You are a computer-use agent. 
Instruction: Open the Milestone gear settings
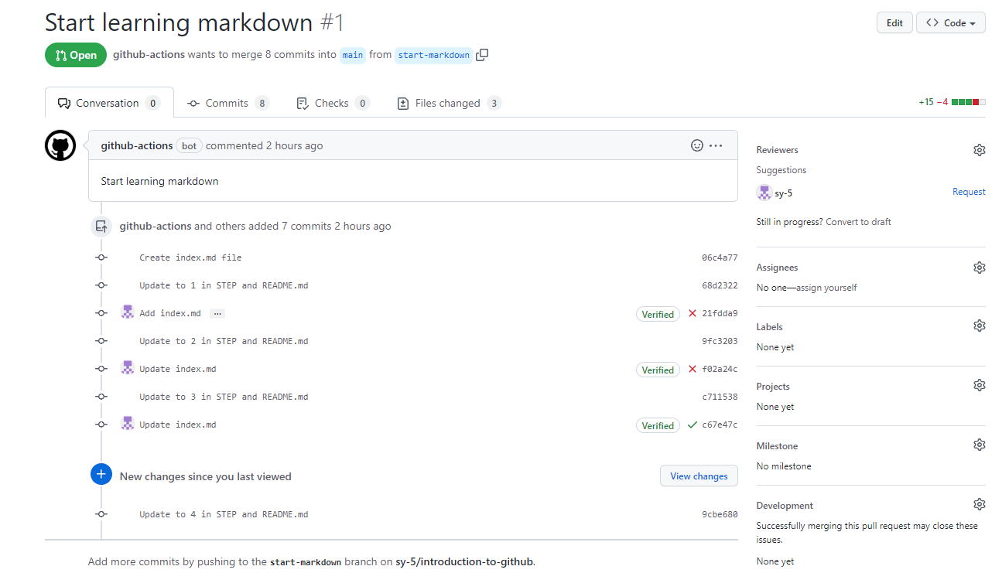click(x=979, y=445)
